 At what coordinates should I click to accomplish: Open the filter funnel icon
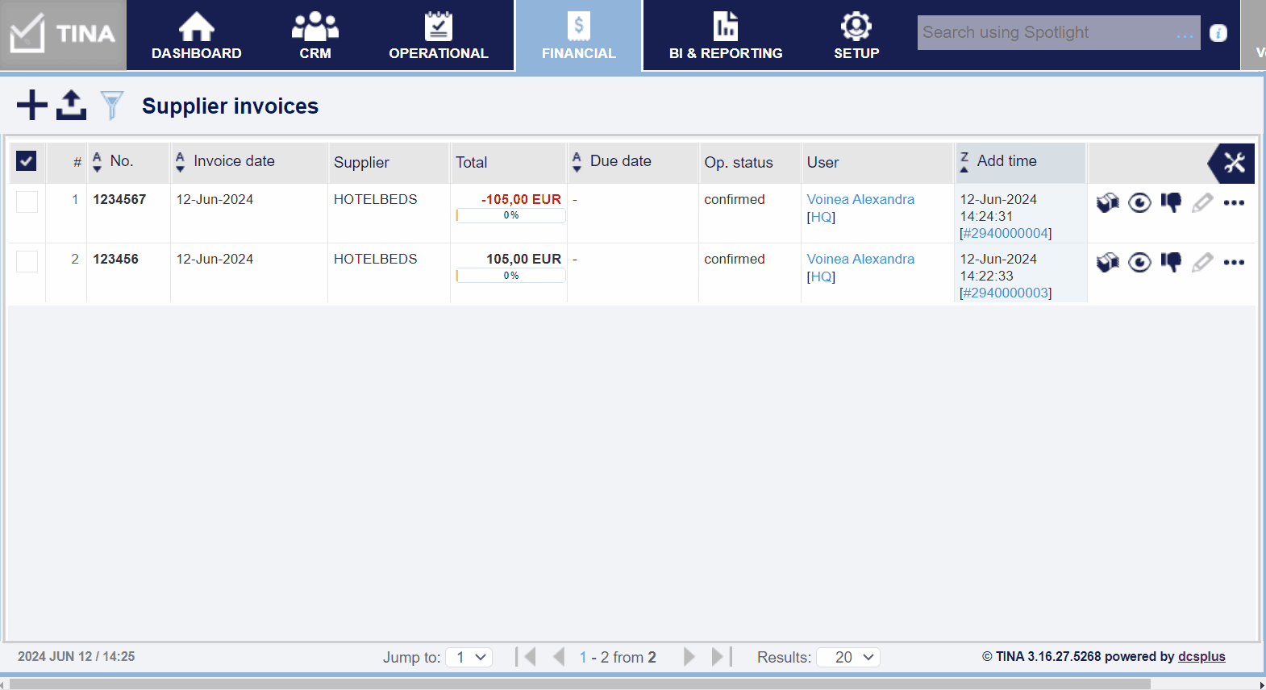pos(112,106)
